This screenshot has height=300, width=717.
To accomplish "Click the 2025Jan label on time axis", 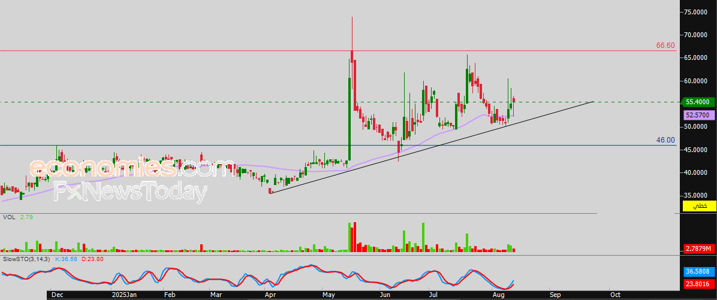I will pos(123,295).
